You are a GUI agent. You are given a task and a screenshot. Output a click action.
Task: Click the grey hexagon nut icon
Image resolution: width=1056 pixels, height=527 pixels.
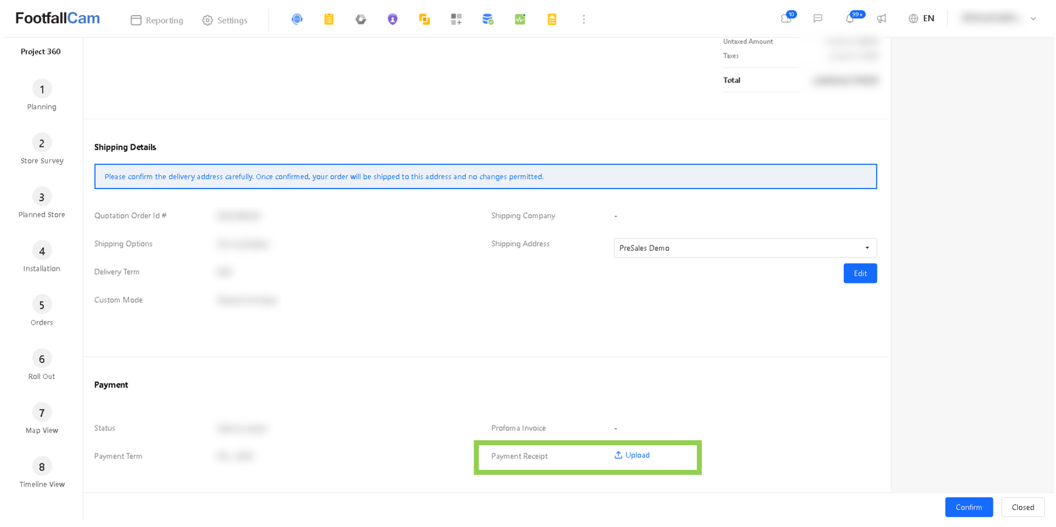pos(361,19)
